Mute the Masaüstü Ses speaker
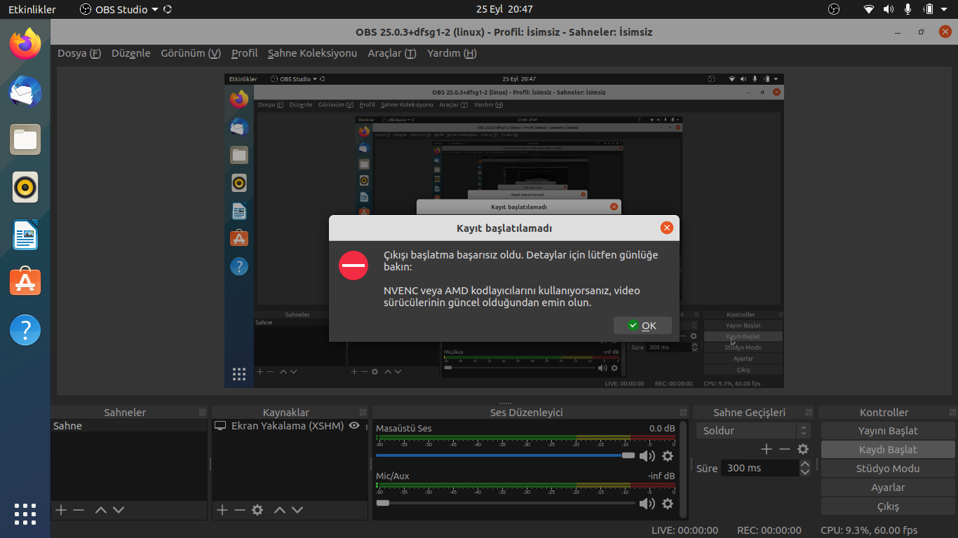 (647, 456)
